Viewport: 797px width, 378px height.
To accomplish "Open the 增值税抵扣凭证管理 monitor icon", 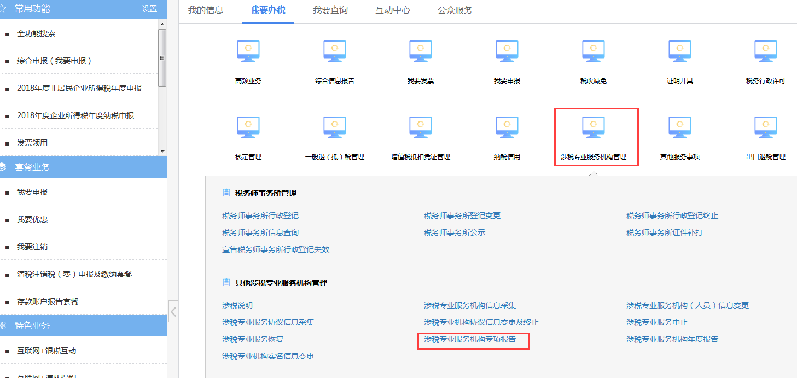I will pos(421,127).
